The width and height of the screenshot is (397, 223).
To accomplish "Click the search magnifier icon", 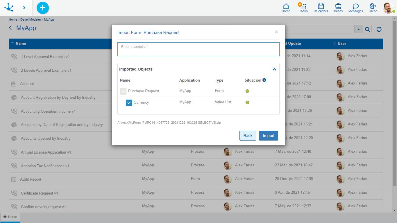I will pyautogui.click(x=367, y=29).
